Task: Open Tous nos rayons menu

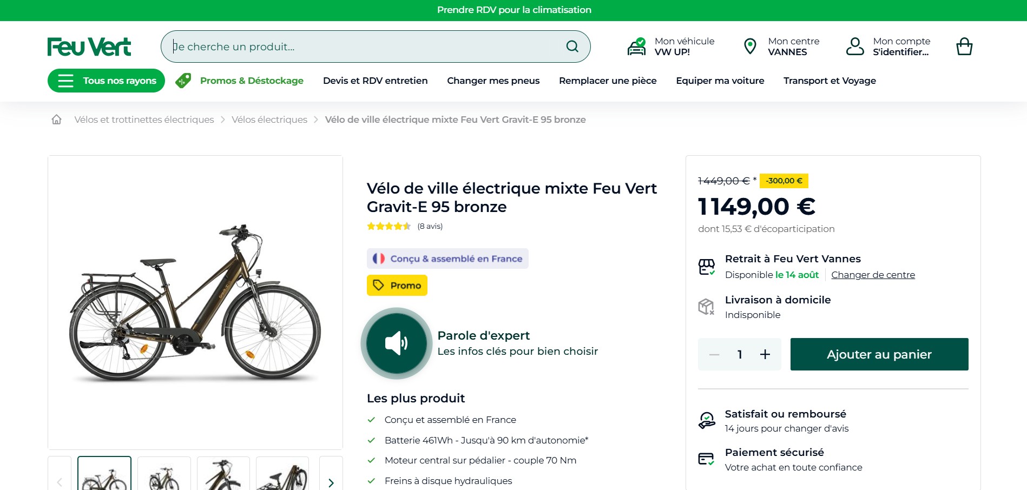Action: point(106,81)
